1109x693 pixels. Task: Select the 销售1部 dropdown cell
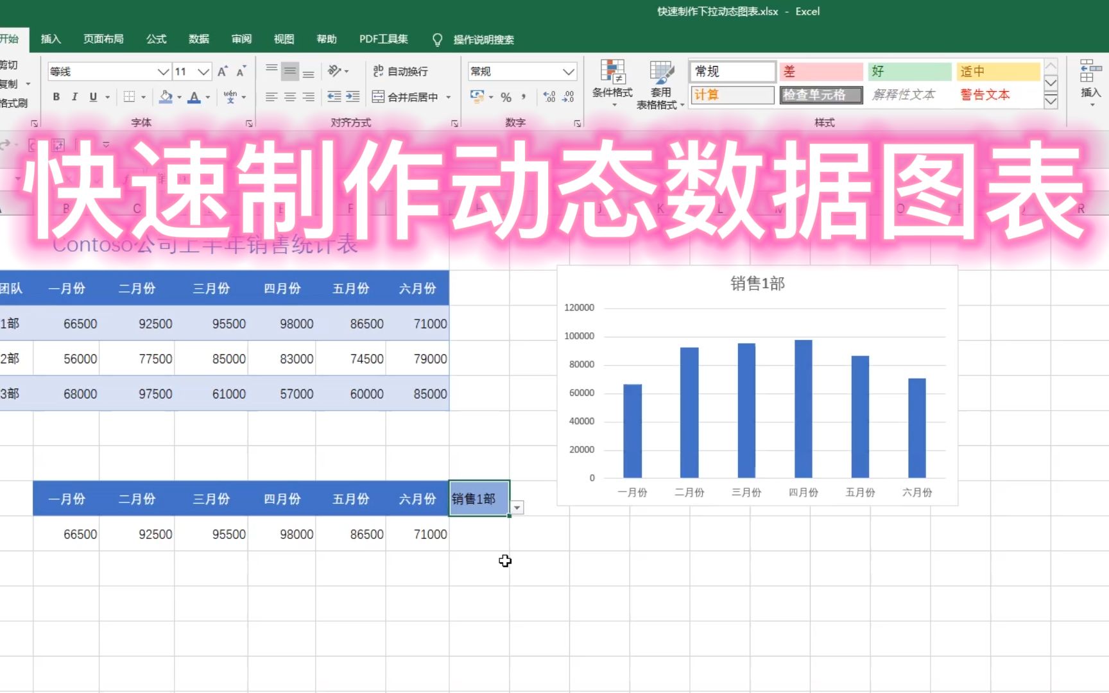[479, 499]
